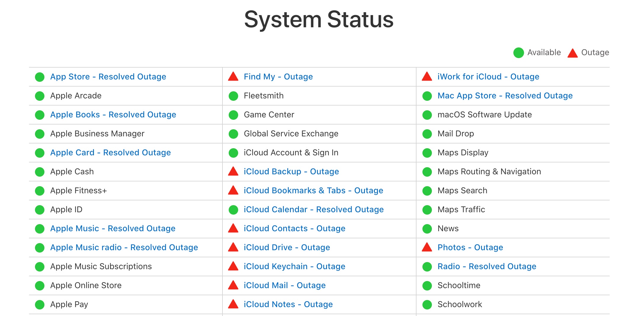Image resolution: width=644 pixels, height=316 pixels.
Task: Click the green dot next to Game Center
Action: 233,115
